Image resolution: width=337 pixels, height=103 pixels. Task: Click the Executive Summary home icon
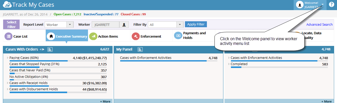coord(51,36)
